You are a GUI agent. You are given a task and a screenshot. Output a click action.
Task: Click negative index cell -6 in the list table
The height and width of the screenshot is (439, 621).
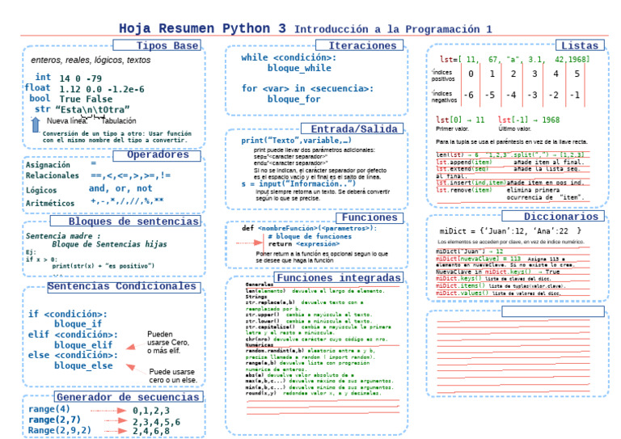[x=469, y=95]
